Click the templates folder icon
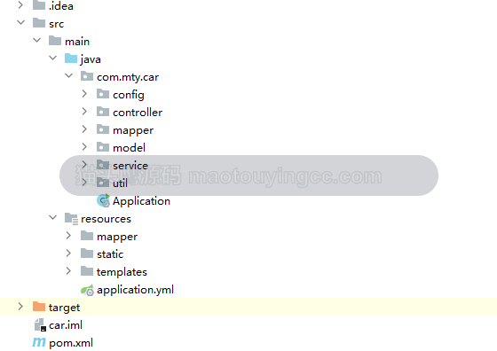 tap(87, 271)
